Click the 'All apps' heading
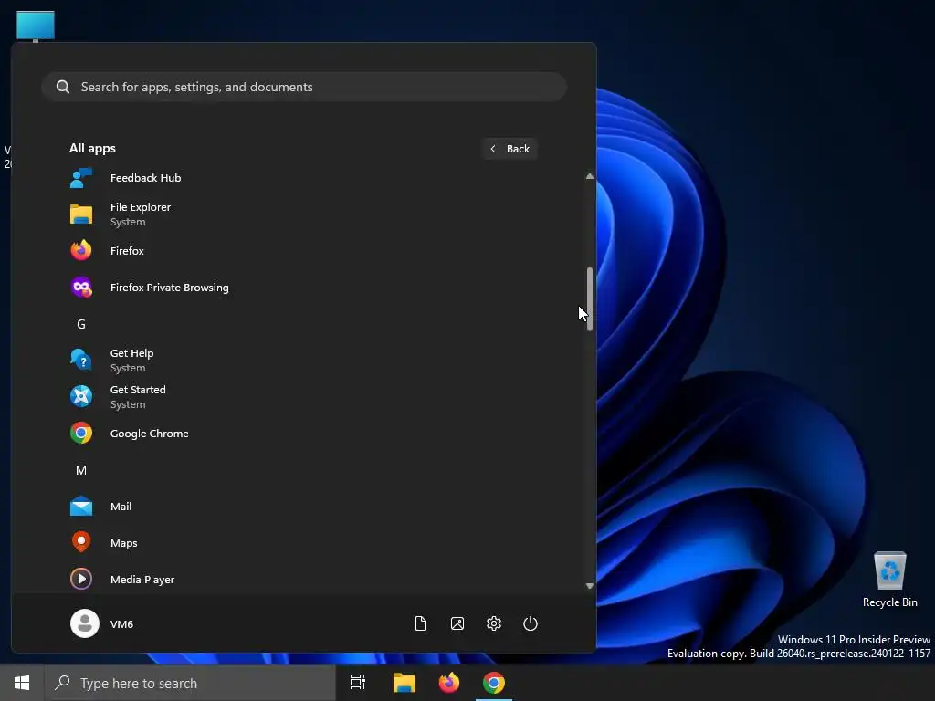The image size is (935, 701). point(92,149)
